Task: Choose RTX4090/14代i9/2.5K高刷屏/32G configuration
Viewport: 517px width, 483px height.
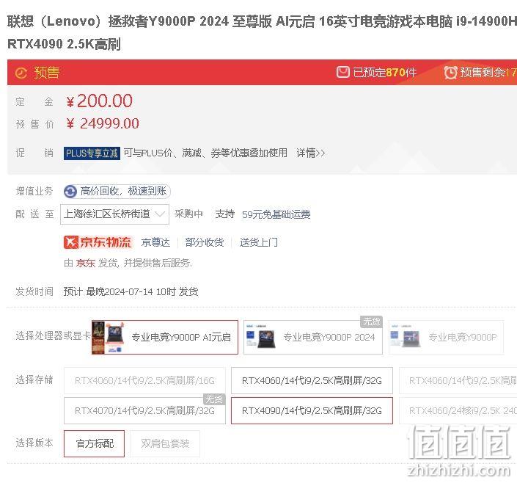Action: click(312, 410)
